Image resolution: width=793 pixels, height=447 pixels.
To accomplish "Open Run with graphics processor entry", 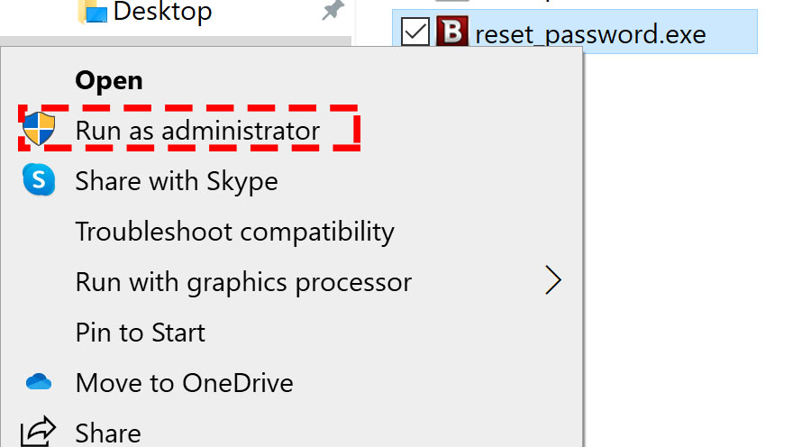I will [x=243, y=282].
